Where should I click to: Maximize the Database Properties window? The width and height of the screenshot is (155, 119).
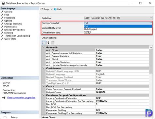click(x=140, y=3)
